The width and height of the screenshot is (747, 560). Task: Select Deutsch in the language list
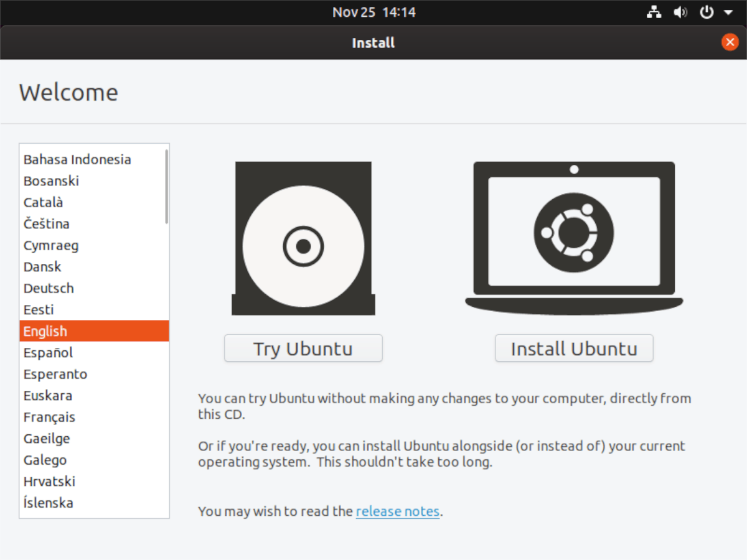[49, 288]
